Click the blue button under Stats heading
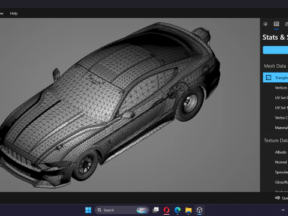The image size is (288, 216). tap(275, 50)
